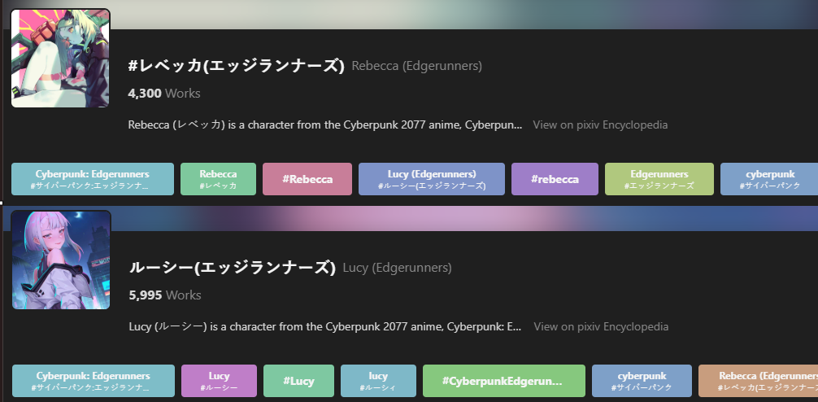818x402 pixels.
Task: Select 'Lucy (Edgerunners)' tag in Rebecca row
Action: [x=432, y=179]
